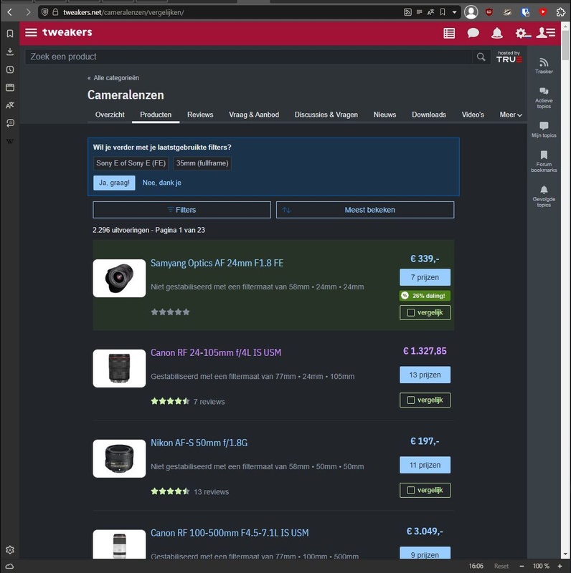
Task: Open Actieve topics in sidebar
Action: 544,97
